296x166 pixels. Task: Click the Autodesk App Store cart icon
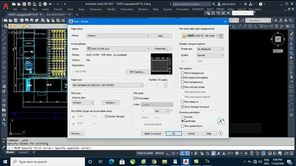(246, 4)
